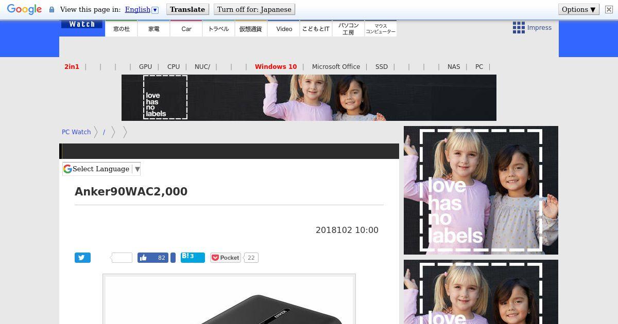Click the Translate button
The image size is (618, 324).
pyautogui.click(x=187, y=9)
